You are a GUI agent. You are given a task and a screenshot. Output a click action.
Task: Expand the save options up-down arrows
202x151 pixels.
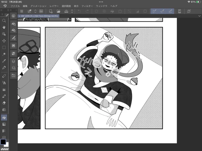click(72, 11)
